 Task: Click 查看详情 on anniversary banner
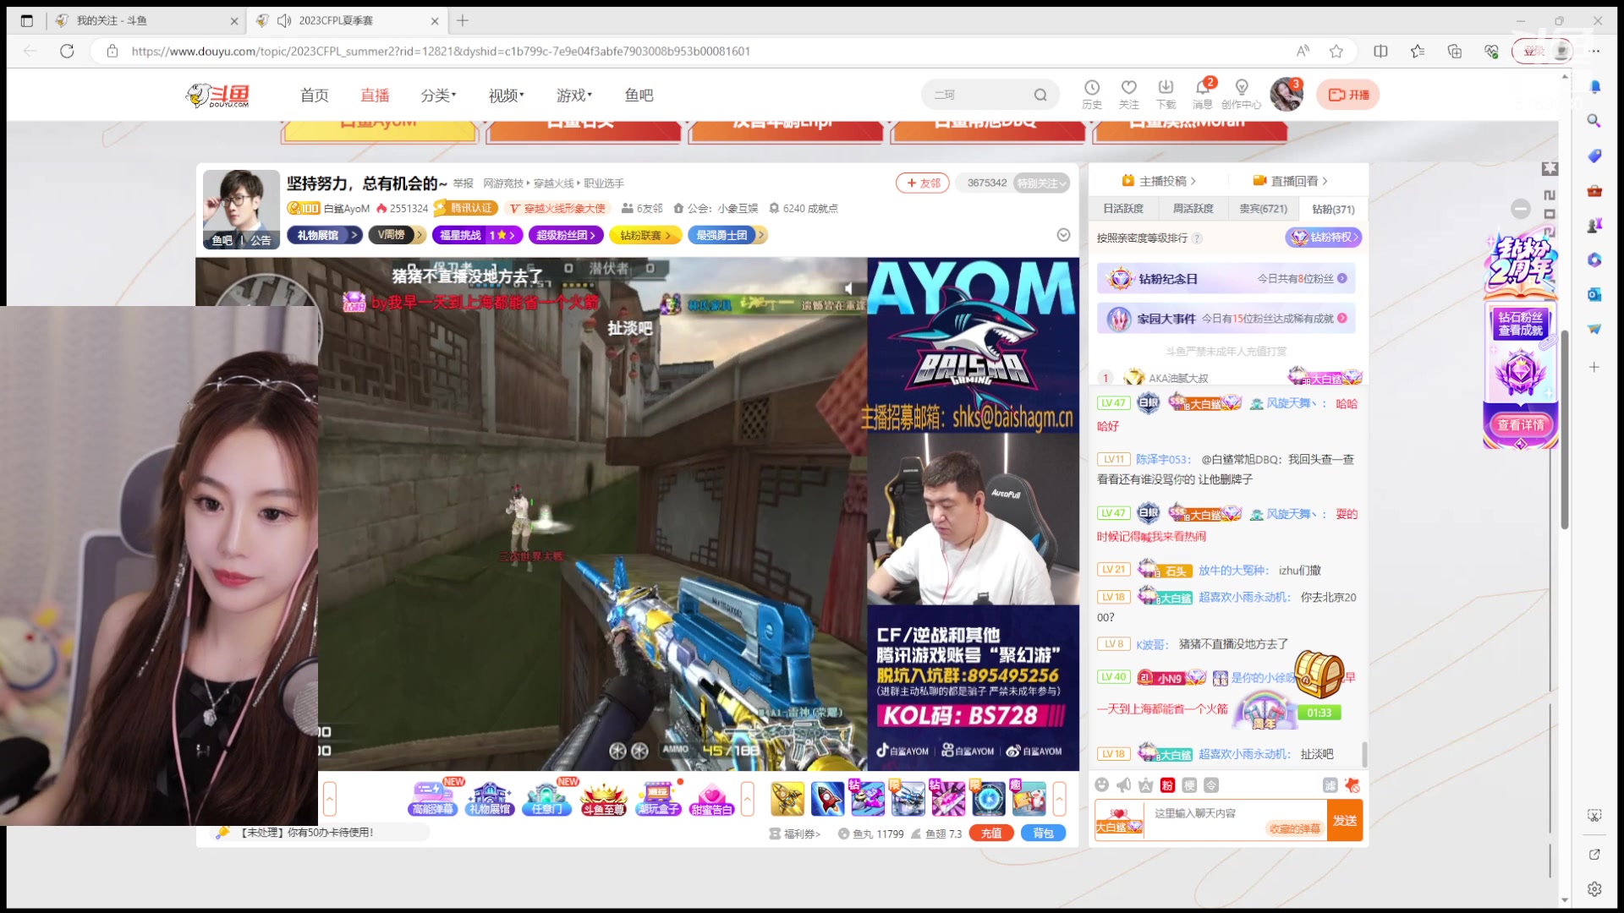1521,425
